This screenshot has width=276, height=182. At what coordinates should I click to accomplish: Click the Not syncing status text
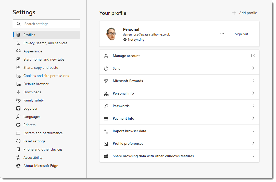(x=136, y=40)
